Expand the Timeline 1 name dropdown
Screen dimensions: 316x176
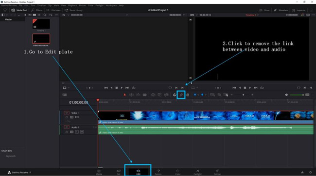[258, 15]
